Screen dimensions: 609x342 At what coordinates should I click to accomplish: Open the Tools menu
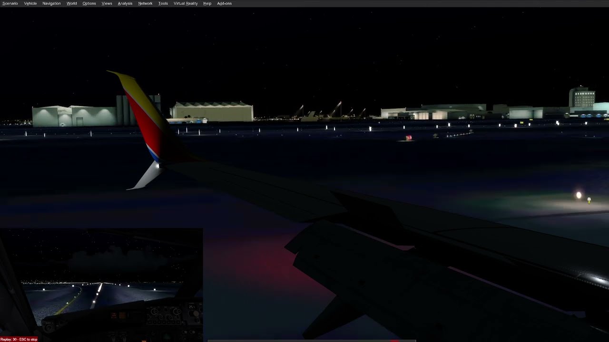click(163, 3)
